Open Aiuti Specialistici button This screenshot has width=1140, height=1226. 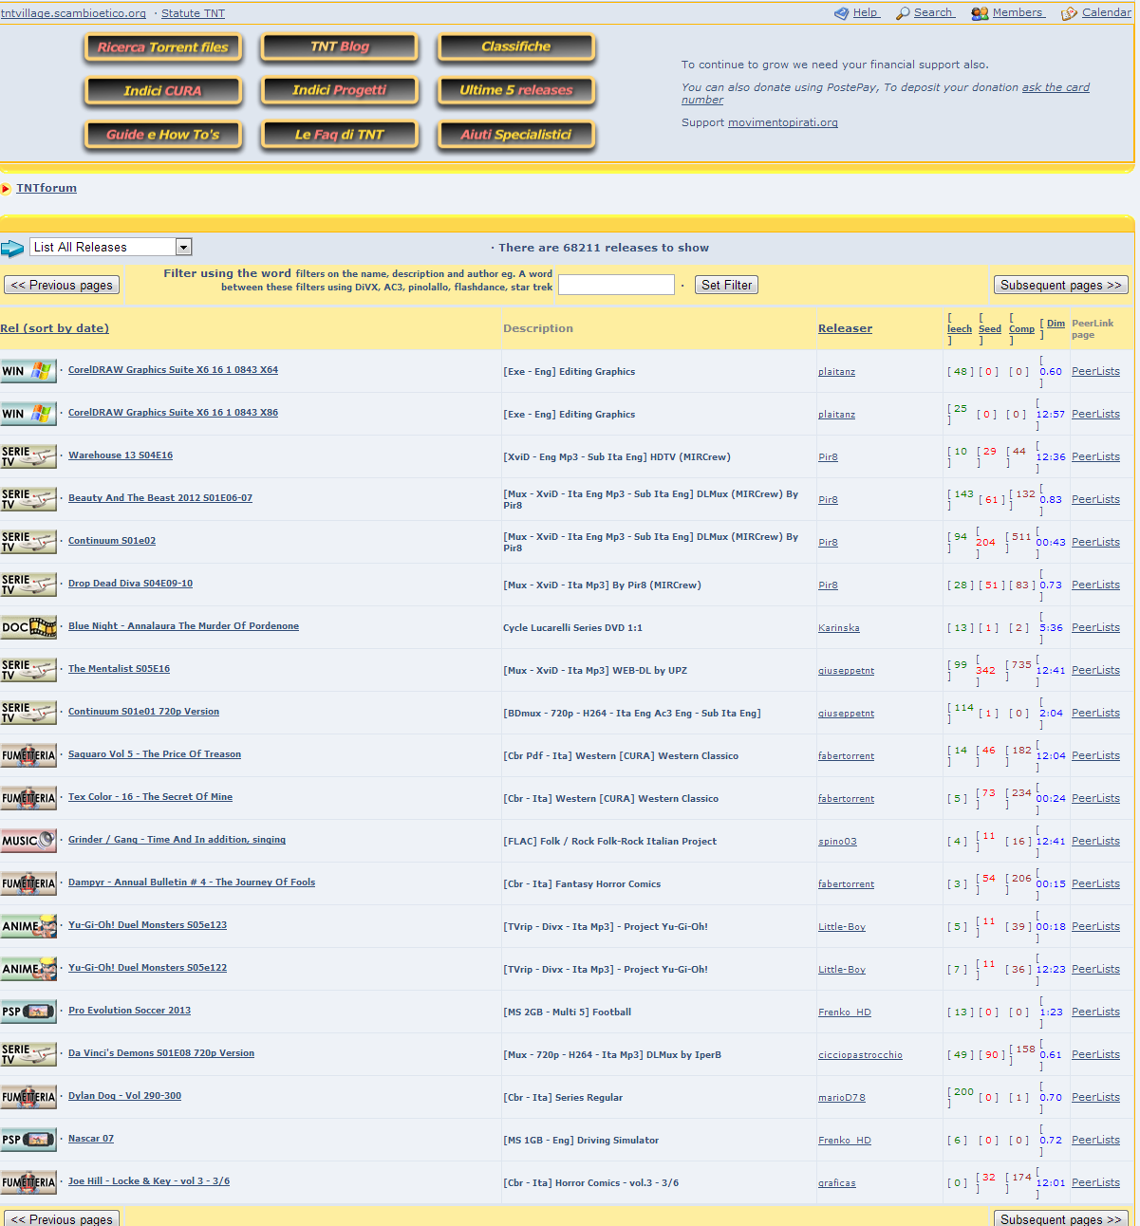(516, 135)
